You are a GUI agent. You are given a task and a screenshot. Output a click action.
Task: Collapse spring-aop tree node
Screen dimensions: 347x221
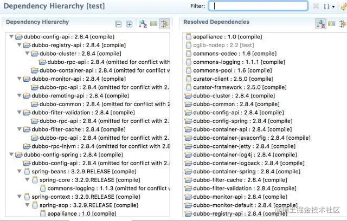27,205
